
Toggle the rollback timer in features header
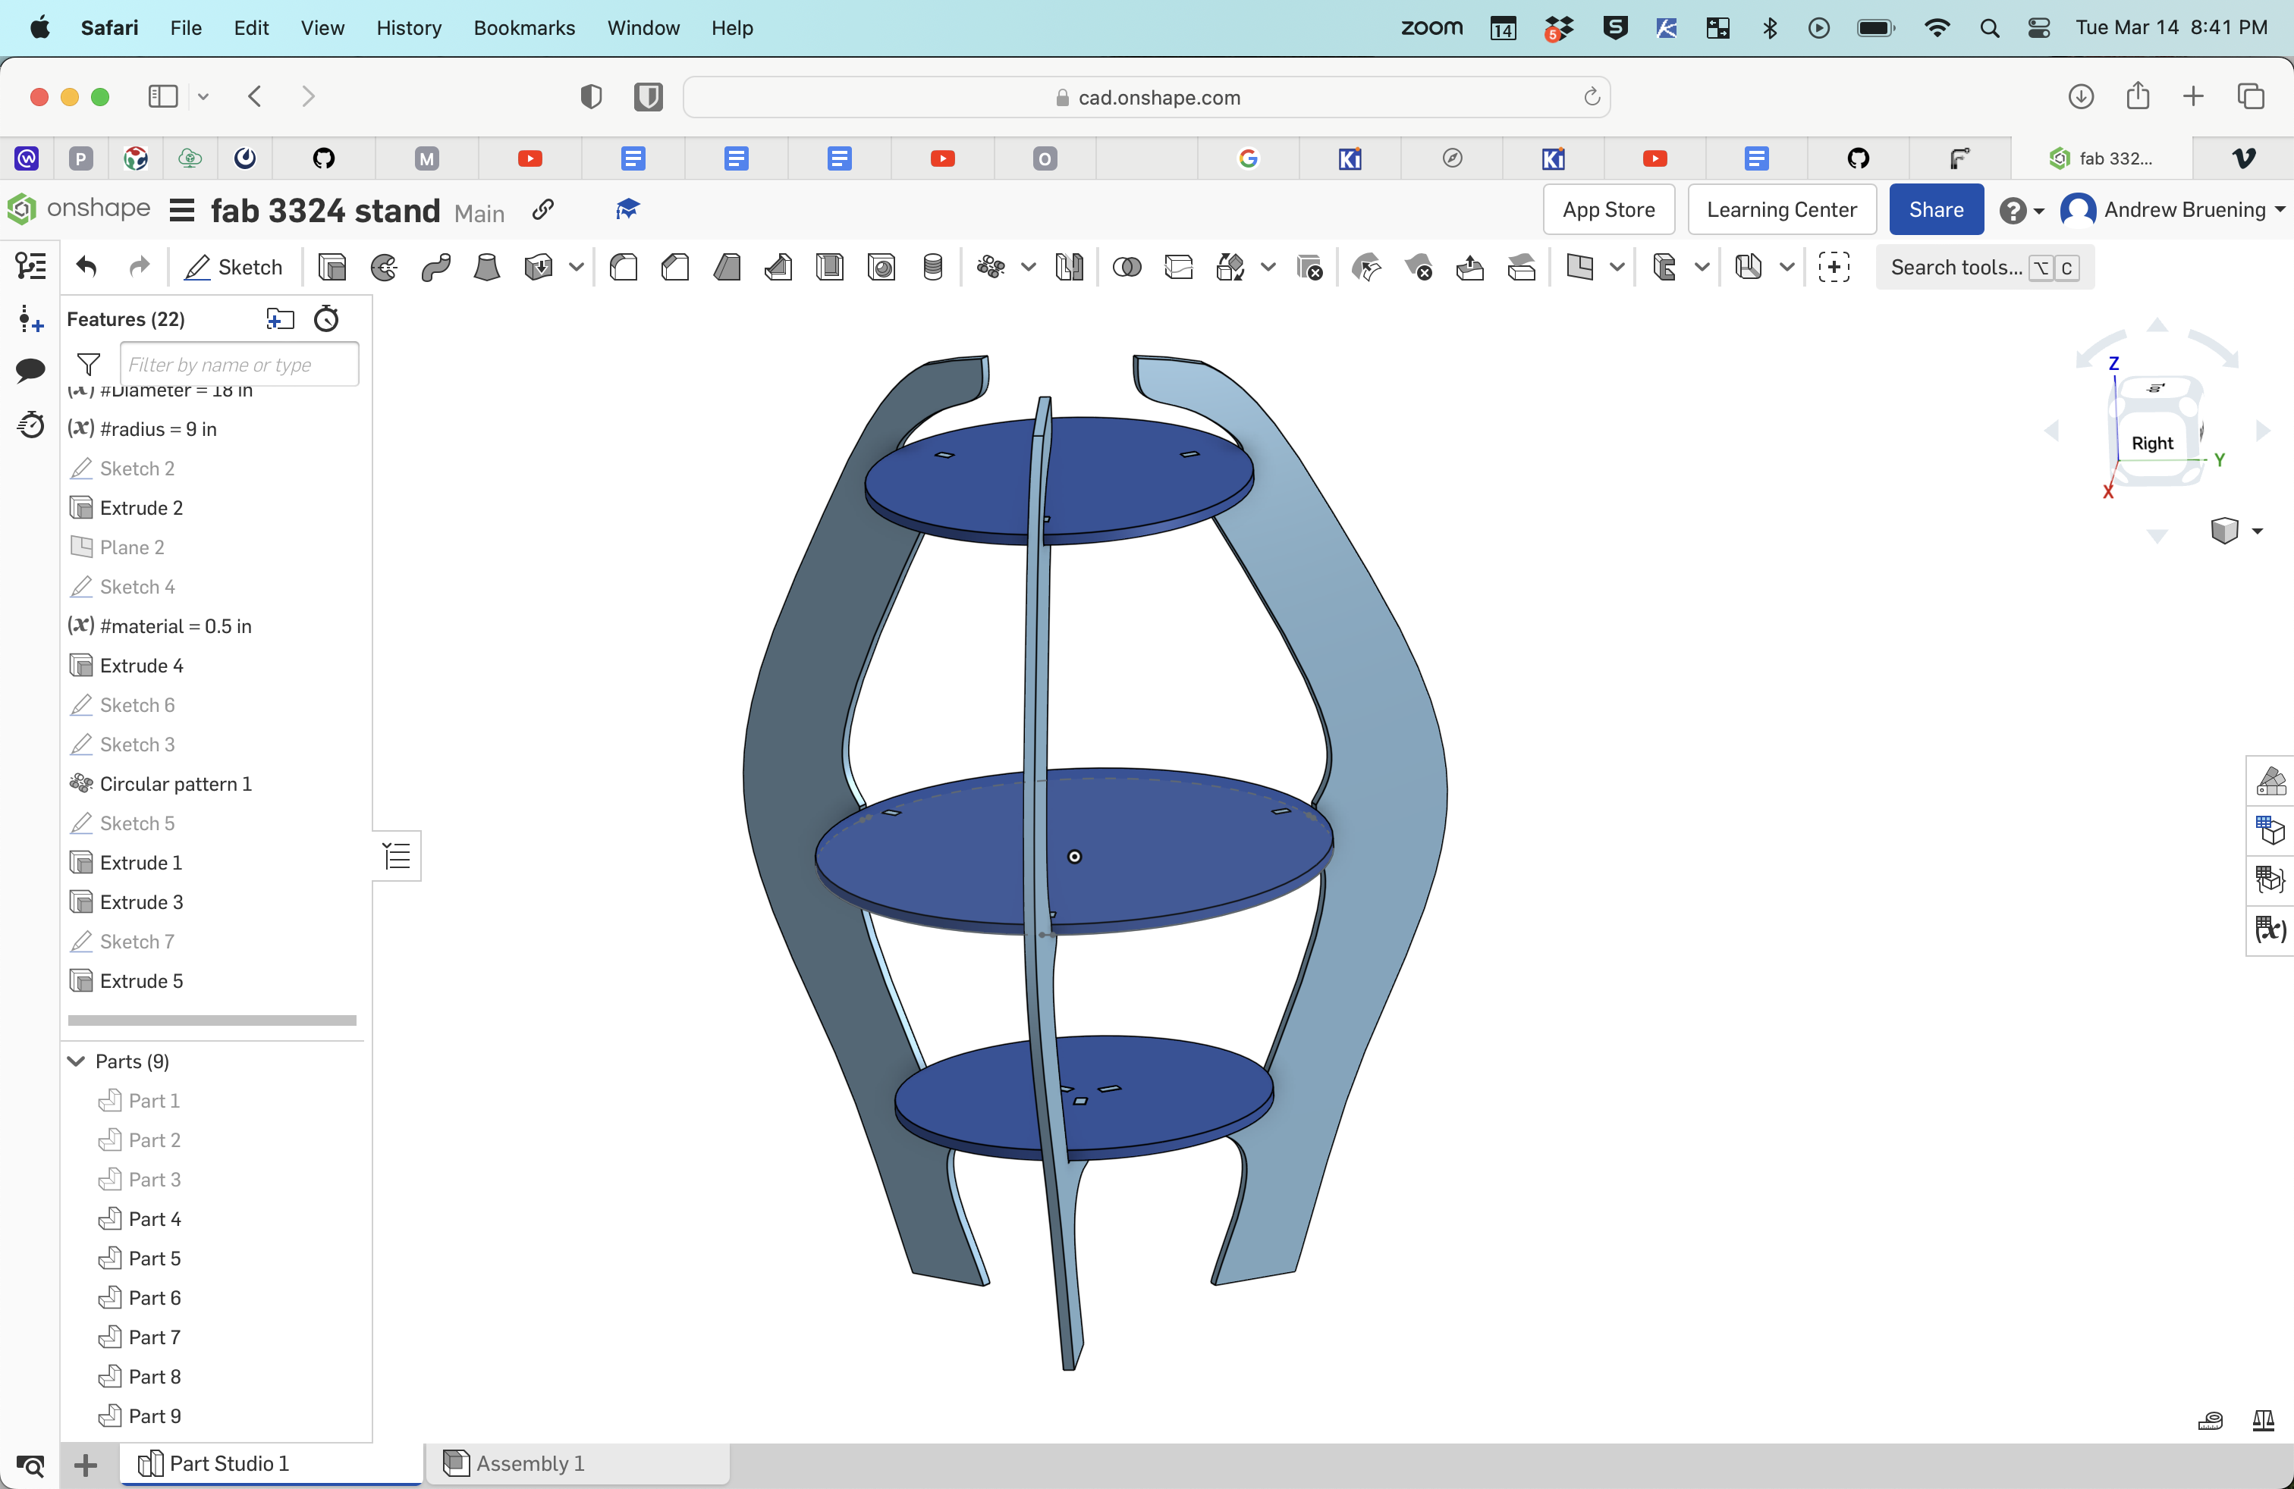[x=327, y=318]
